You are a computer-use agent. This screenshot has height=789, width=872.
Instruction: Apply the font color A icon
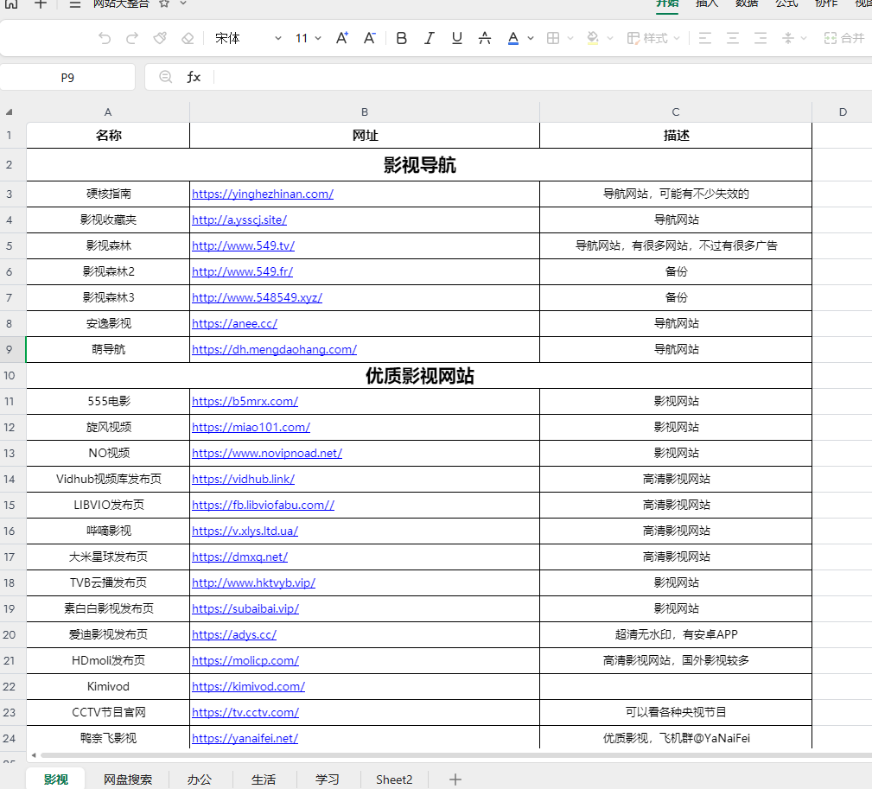point(513,38)
